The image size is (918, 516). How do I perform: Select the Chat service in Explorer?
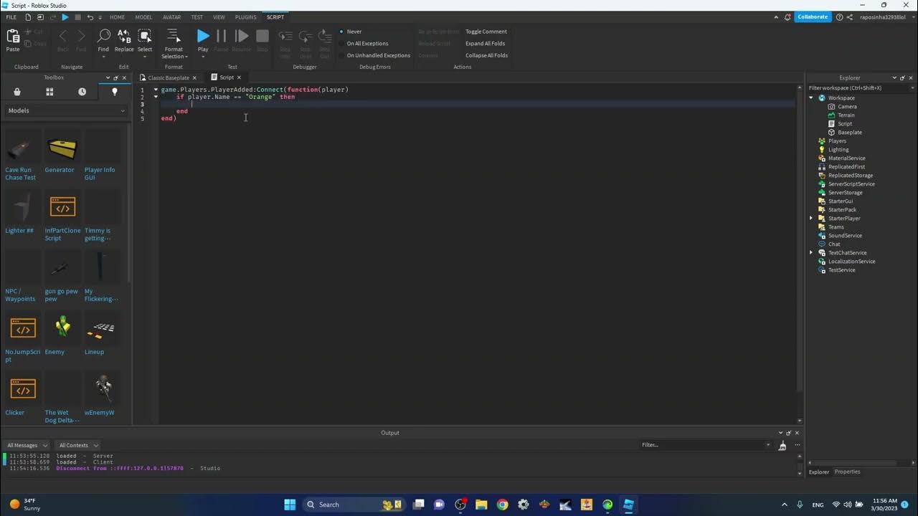(833, 244)
